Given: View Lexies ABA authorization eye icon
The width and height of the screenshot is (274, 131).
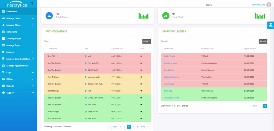Looking at the screenshot, I should 141,98.
